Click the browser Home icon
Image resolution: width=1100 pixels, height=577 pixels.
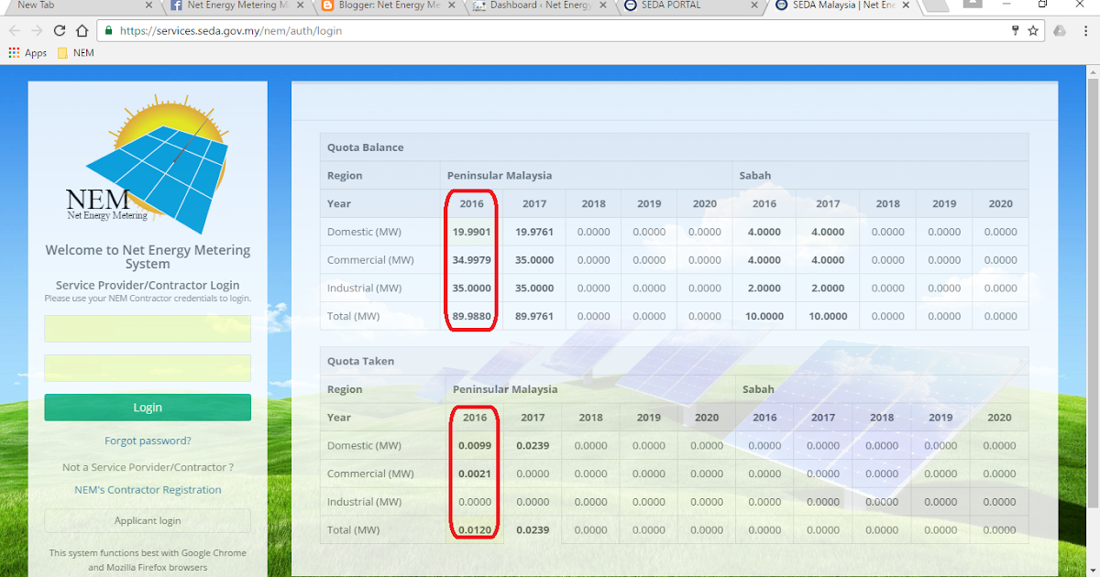pos(81,30)
